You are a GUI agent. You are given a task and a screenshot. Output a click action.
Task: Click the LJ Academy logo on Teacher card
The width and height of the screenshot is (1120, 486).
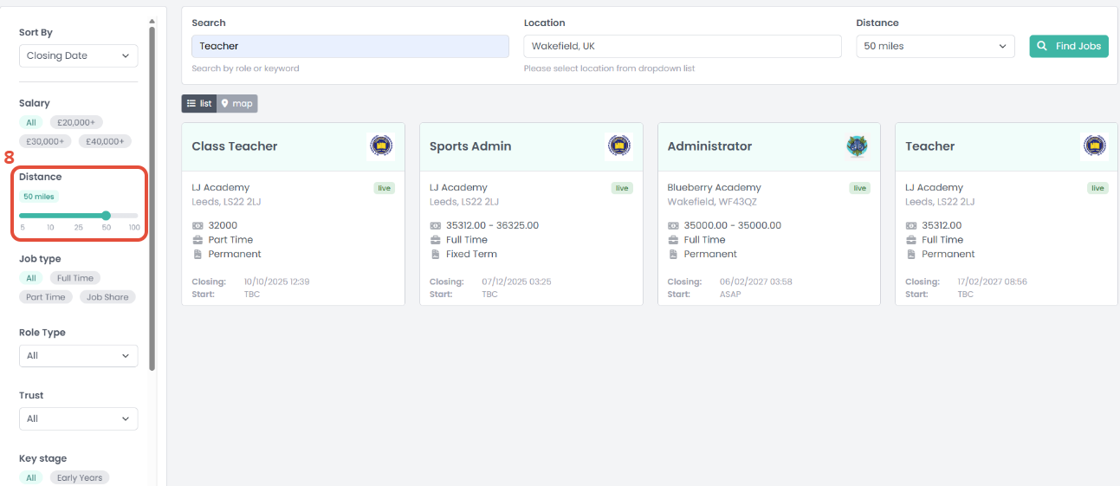(x=1094, y=146)
